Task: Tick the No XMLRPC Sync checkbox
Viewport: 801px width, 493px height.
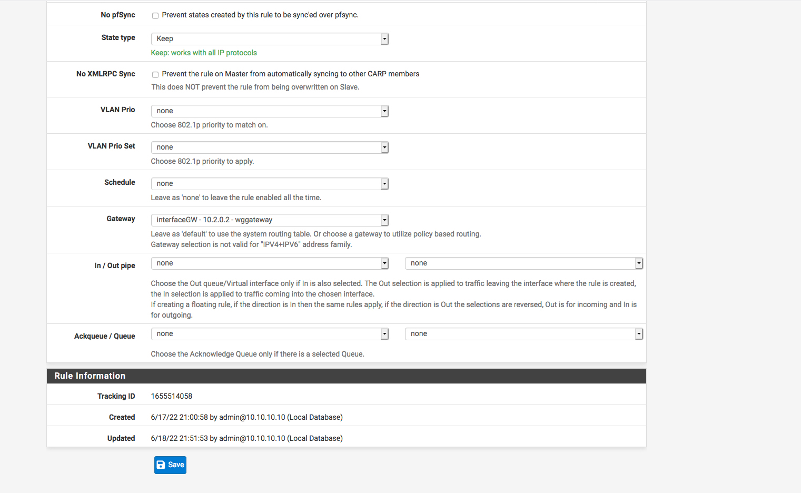Action: (x=155, y=75)
